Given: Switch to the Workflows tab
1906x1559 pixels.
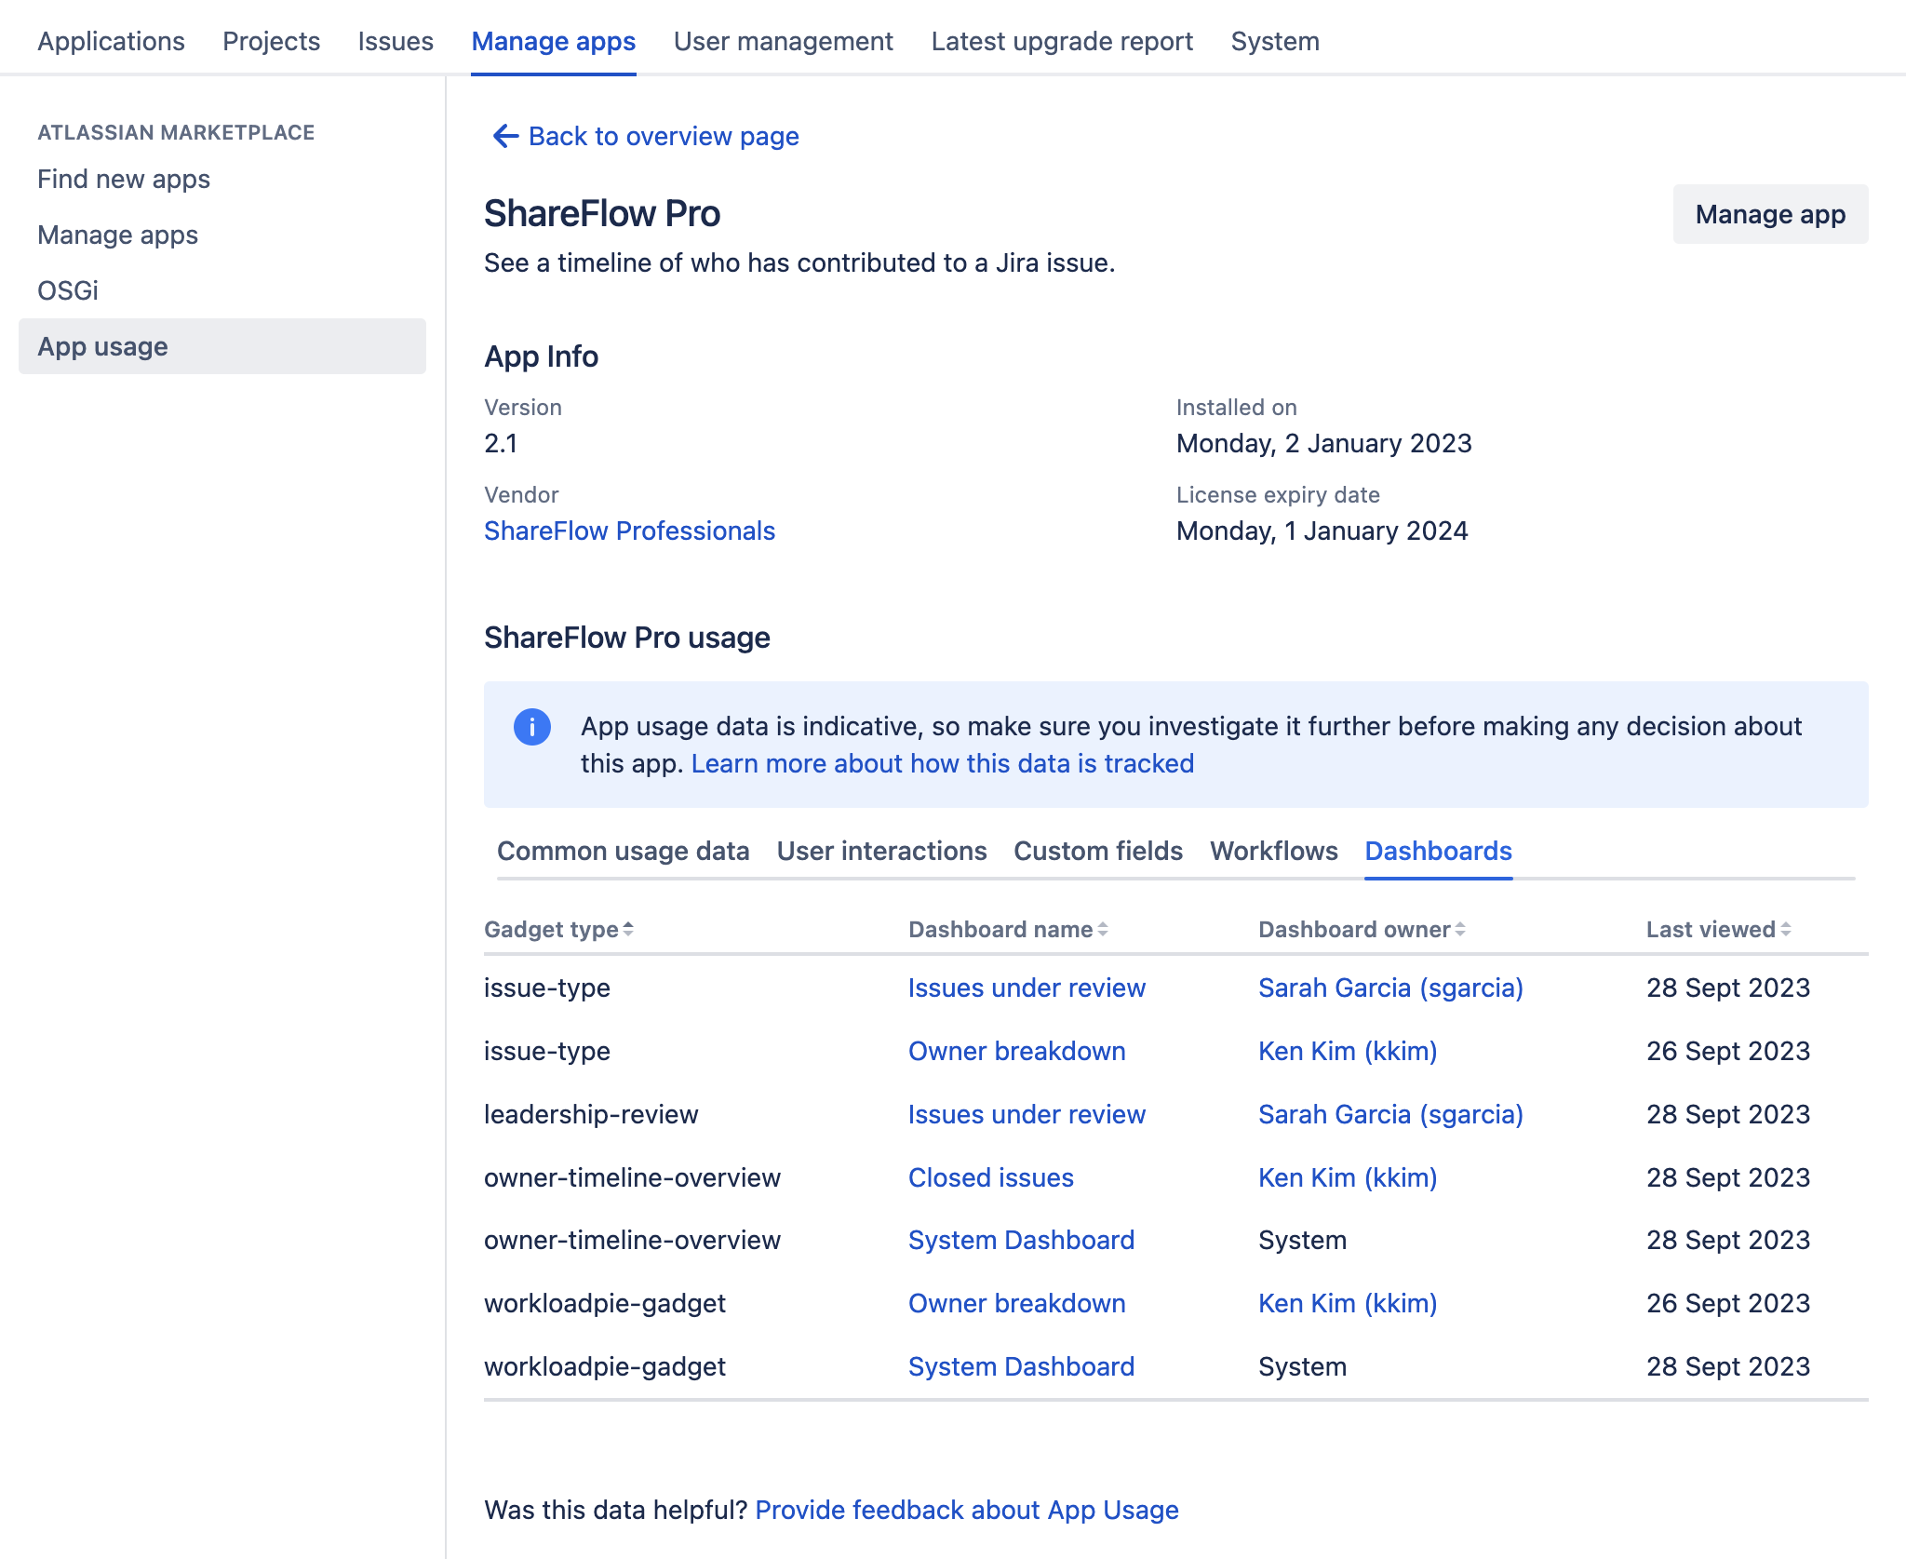Looking at the screenshot, I should point(1274,850).
